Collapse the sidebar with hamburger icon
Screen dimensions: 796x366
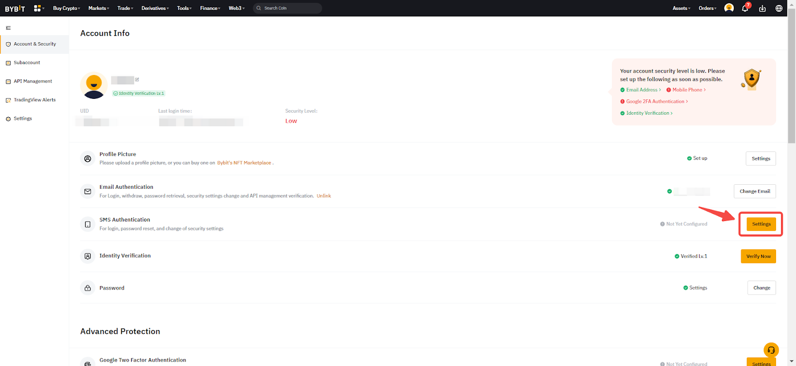pyautogui.click(x=8, y=28)
